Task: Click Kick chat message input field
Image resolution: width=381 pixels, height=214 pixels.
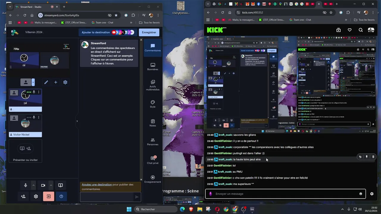Action: click(x=285, y=194)
